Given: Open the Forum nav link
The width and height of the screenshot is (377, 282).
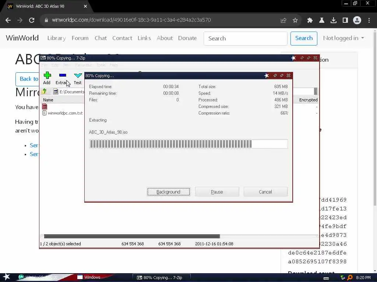Looking at the screenshot, I should 80,38.
